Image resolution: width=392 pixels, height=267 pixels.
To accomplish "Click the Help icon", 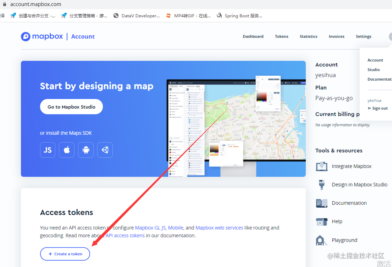I will [x=322, y=221].
